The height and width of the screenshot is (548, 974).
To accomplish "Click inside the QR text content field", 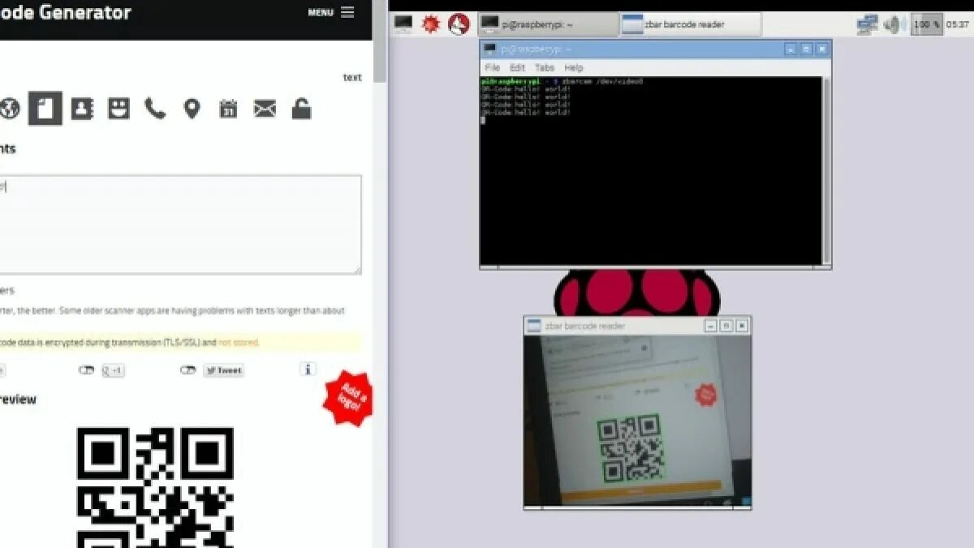I will coord(180,225).
